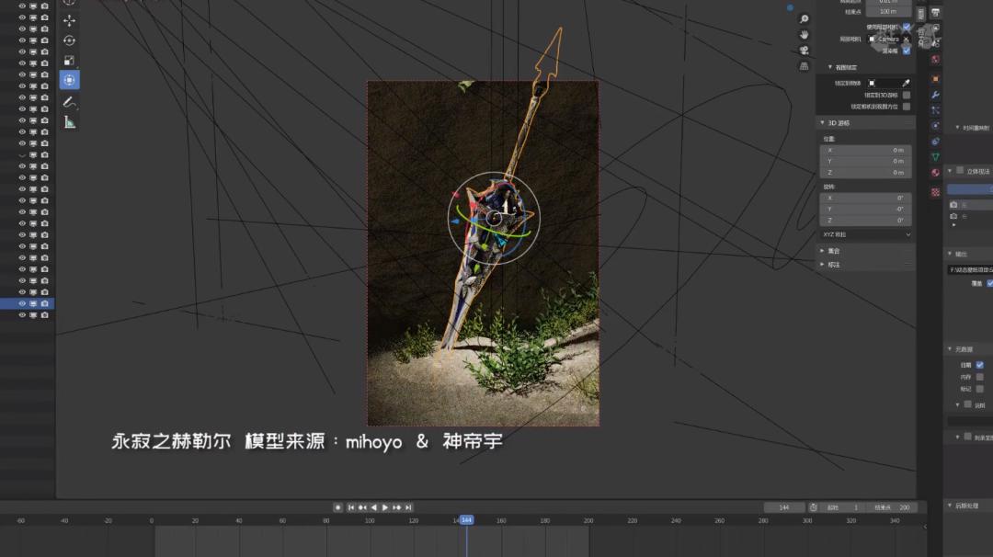Select the Rotate tool

pos(69,40)
